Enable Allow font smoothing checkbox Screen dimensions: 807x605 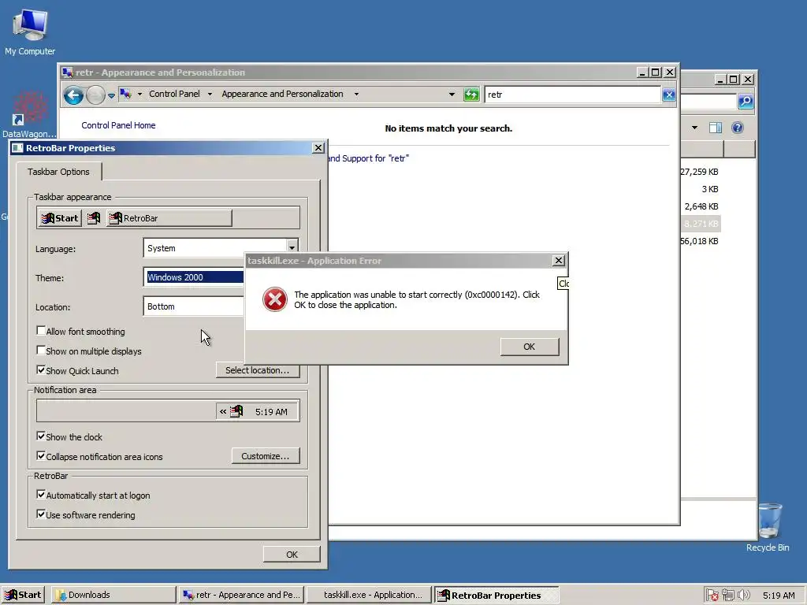click(x=41, y=331)
